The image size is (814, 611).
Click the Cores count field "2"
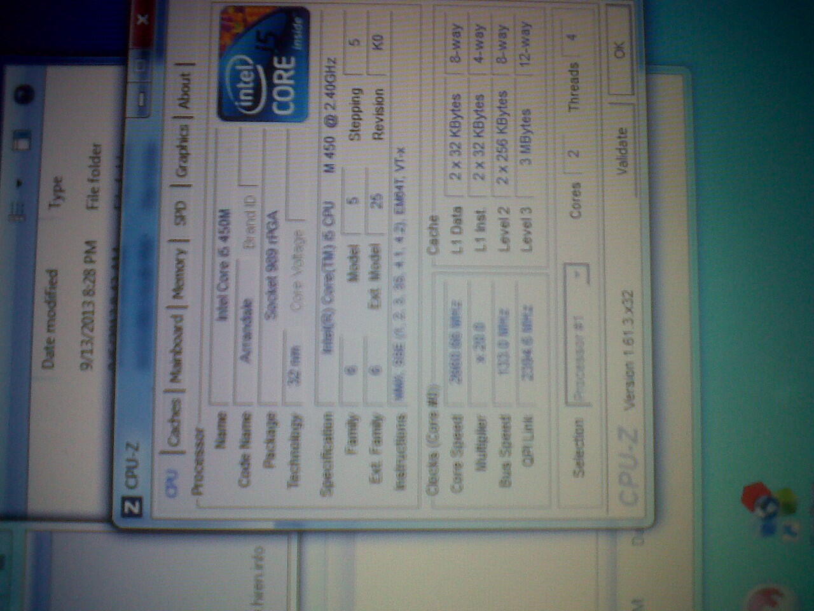[574, 154]
